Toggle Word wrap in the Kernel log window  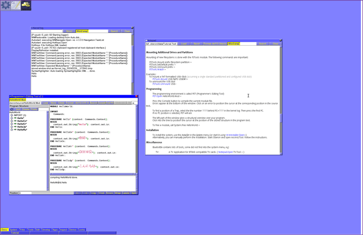click(82, 31)
